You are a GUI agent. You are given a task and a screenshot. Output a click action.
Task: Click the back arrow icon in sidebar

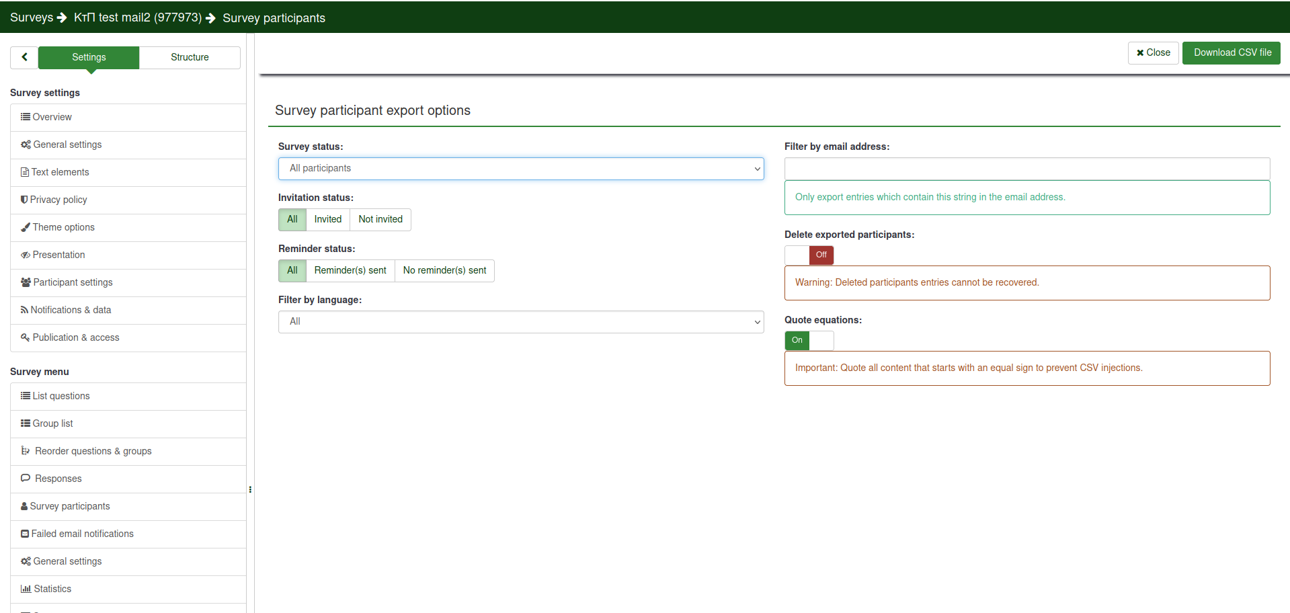(x=24, y=57)
